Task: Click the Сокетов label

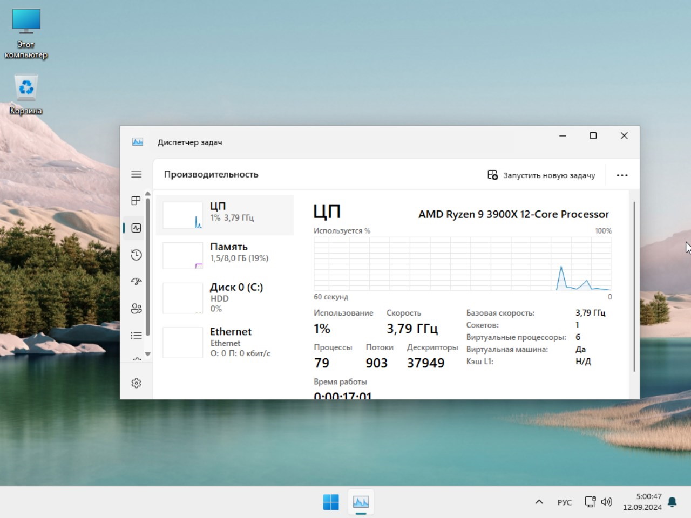Action: (x=483, y=325)
